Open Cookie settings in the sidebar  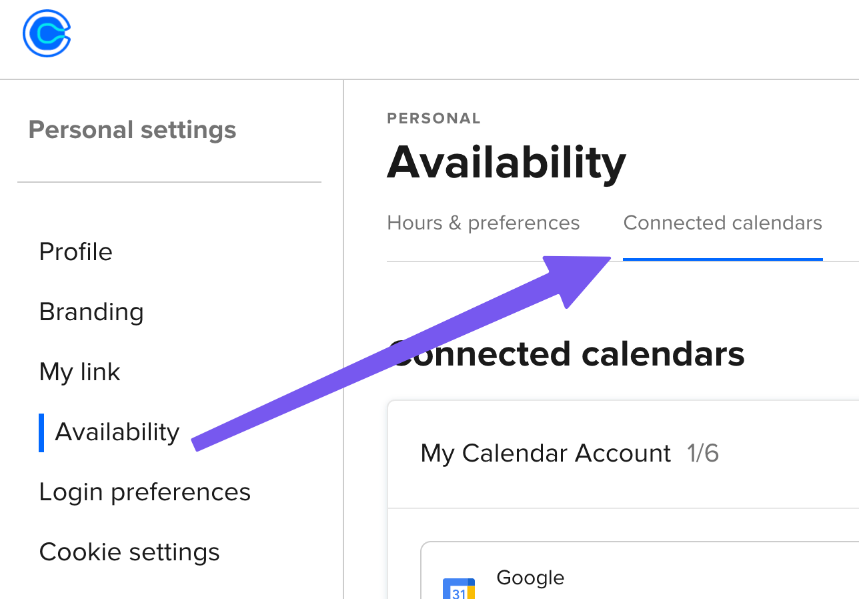click(129, 552)
